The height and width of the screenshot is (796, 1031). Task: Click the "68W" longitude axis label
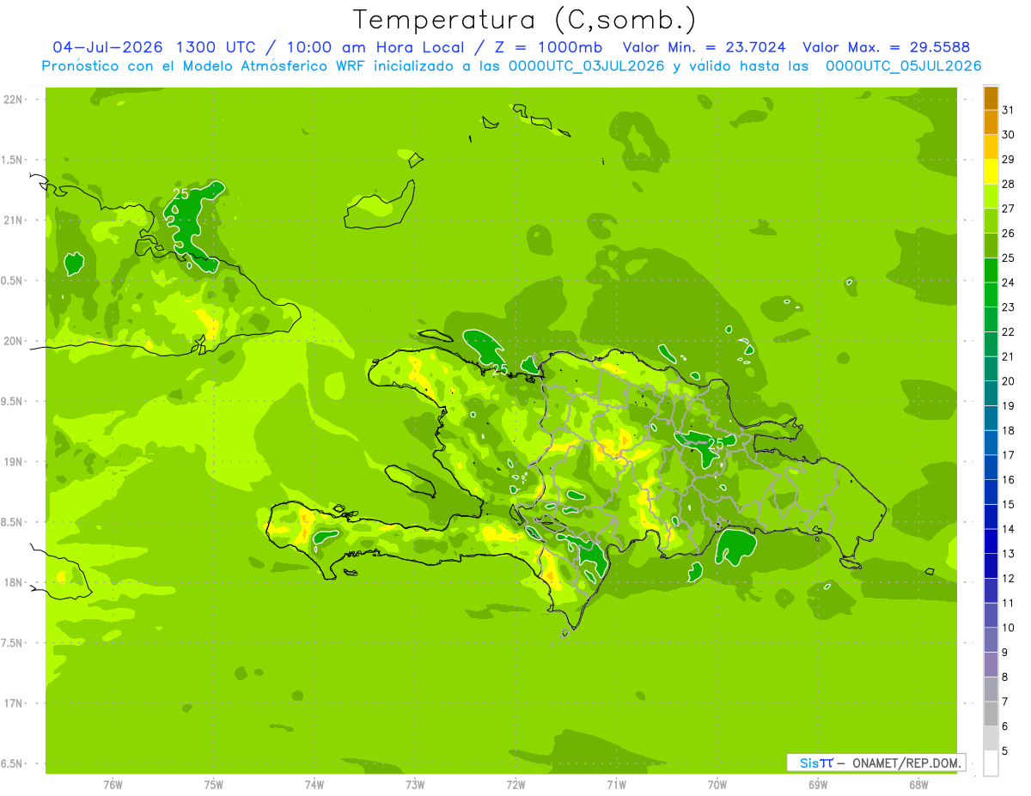[x=918, y=785]
